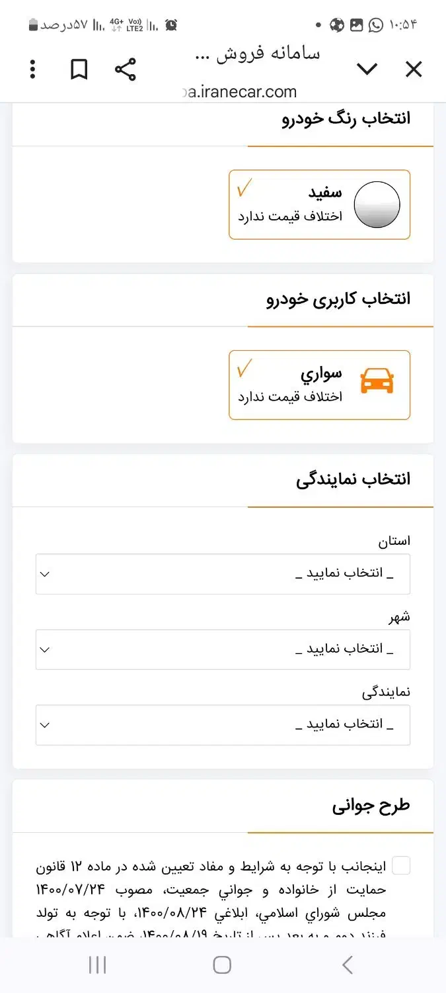Open the three-dot browser menu

point(32,70)
